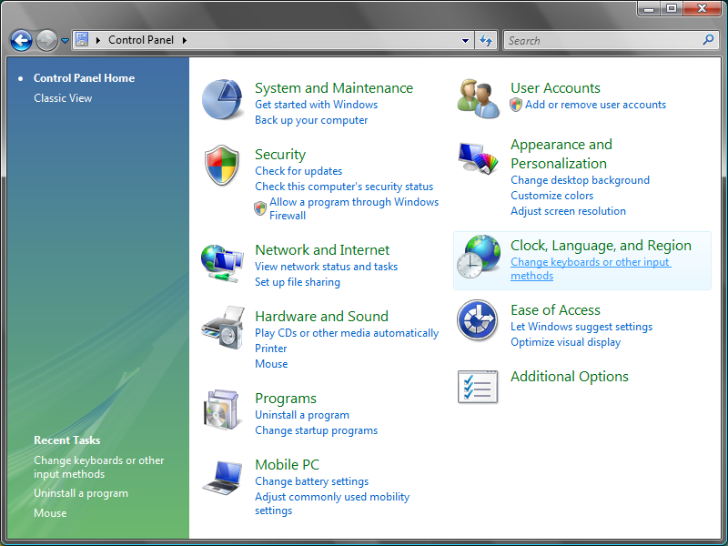The image size is (728, 546).
Task: Expand the address bar history dropdown
Action: 465,40
